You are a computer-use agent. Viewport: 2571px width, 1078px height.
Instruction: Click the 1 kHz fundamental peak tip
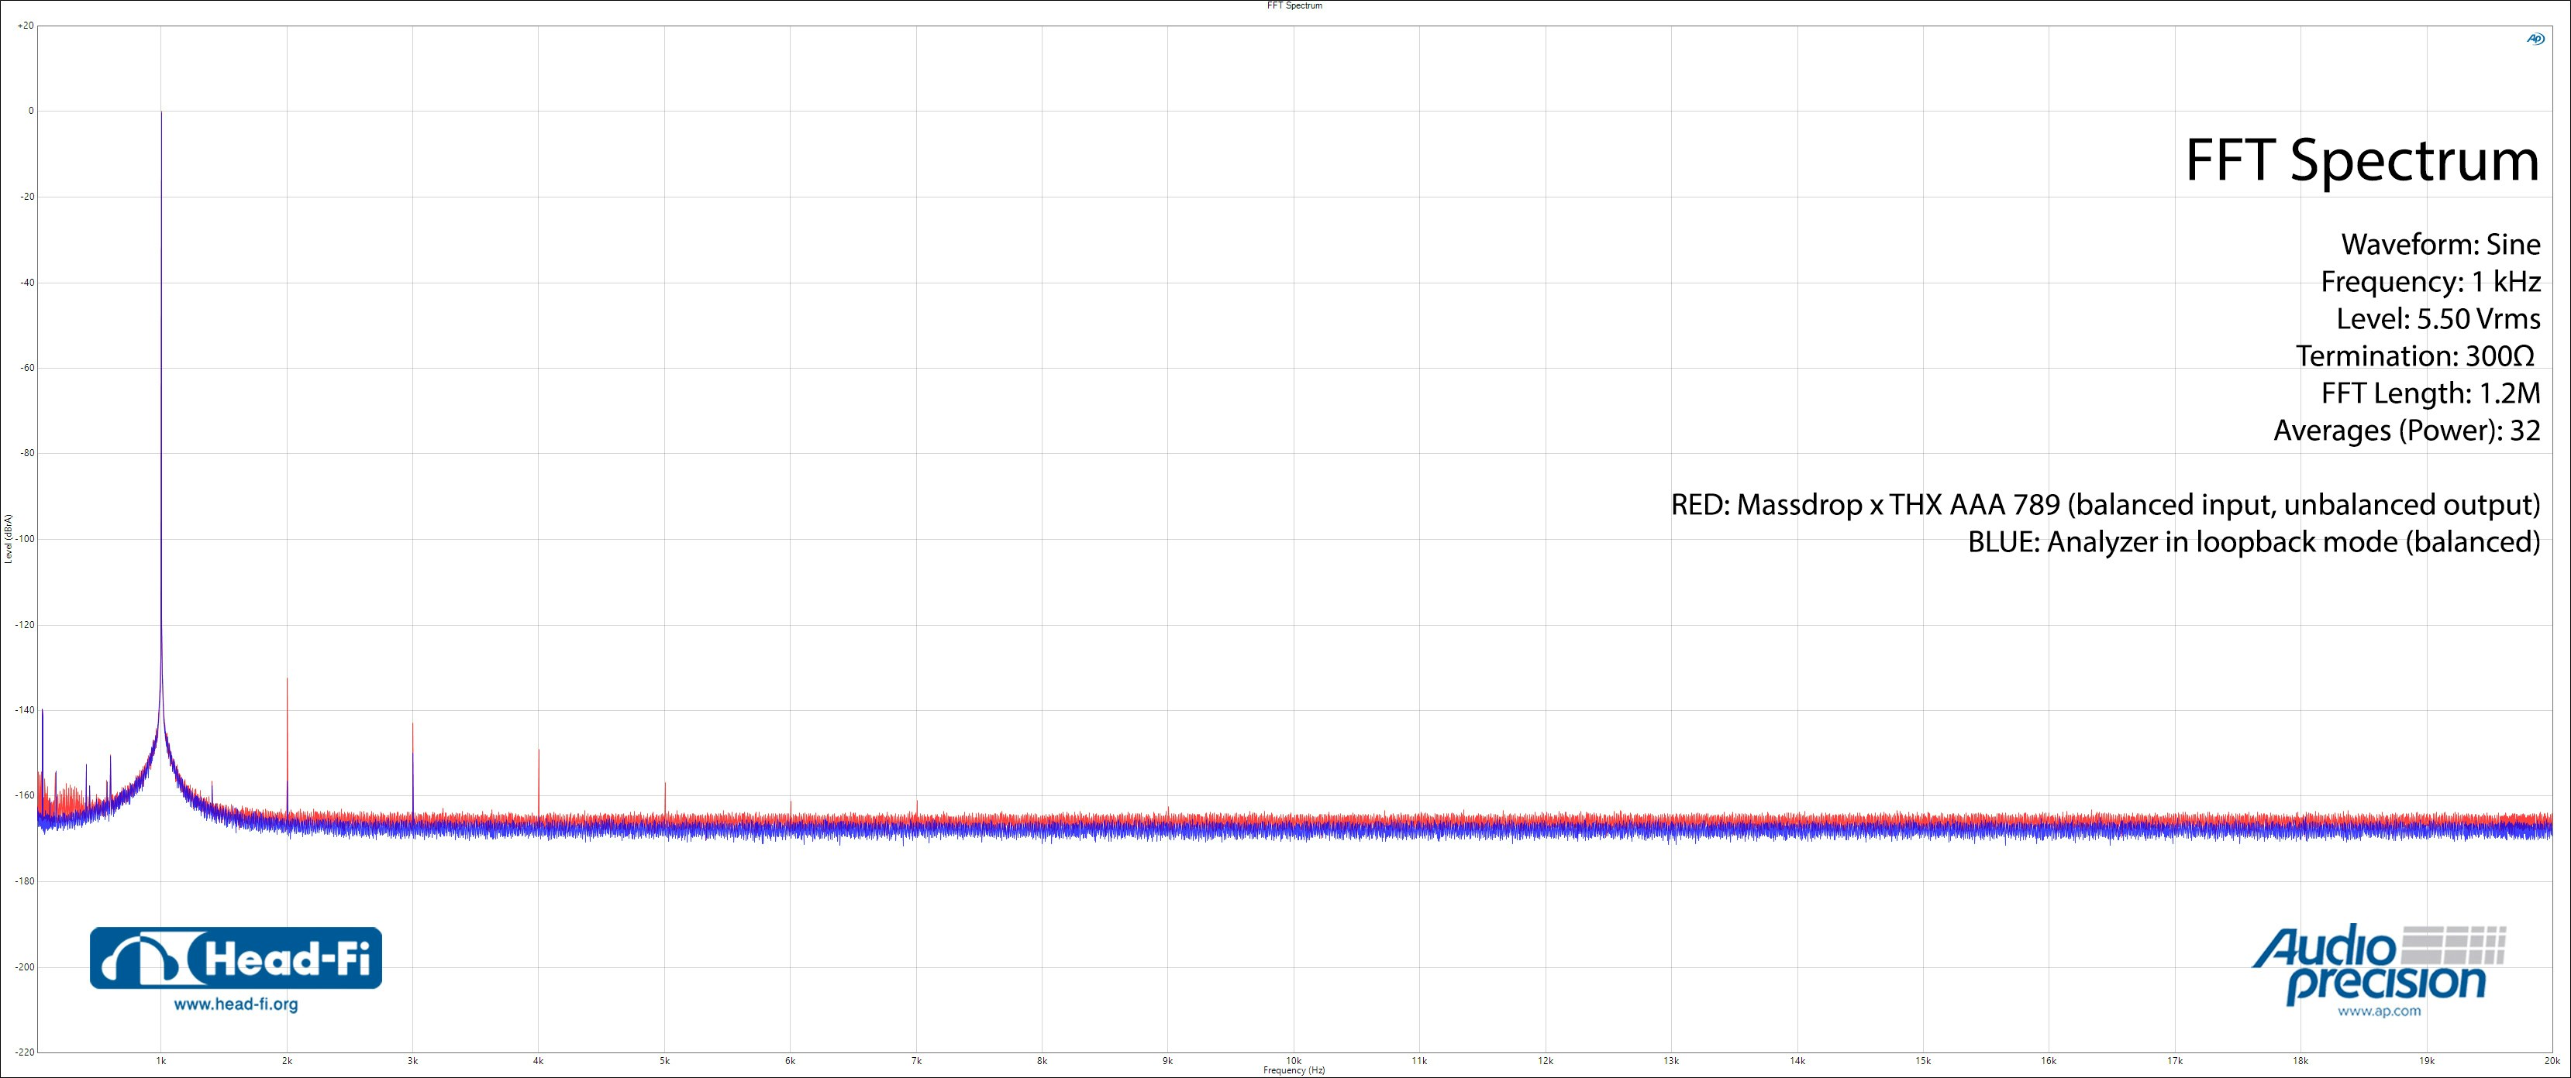click(162, 114)
